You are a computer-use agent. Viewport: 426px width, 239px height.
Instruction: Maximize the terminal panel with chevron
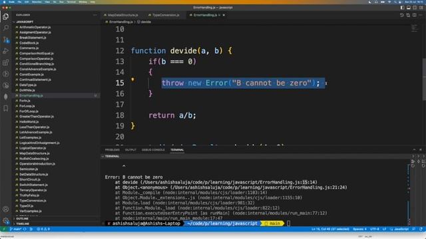pos(414,150)
